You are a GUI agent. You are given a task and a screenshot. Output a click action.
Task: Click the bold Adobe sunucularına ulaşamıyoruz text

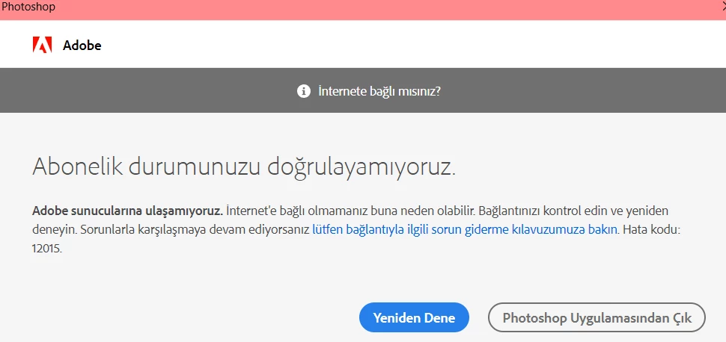tap(128, 211)
